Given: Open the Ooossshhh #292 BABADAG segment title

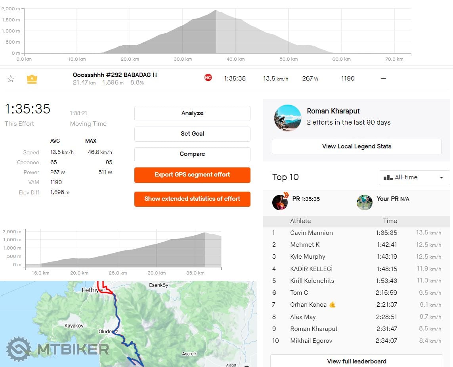Looking at the screenshot, I should pos(115,75).
